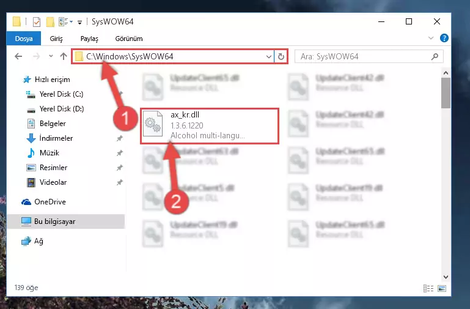The image size is (470, 309).
Task: Open the Customize Quick Access Toolbar arrow
Action: tap(79, 22)
